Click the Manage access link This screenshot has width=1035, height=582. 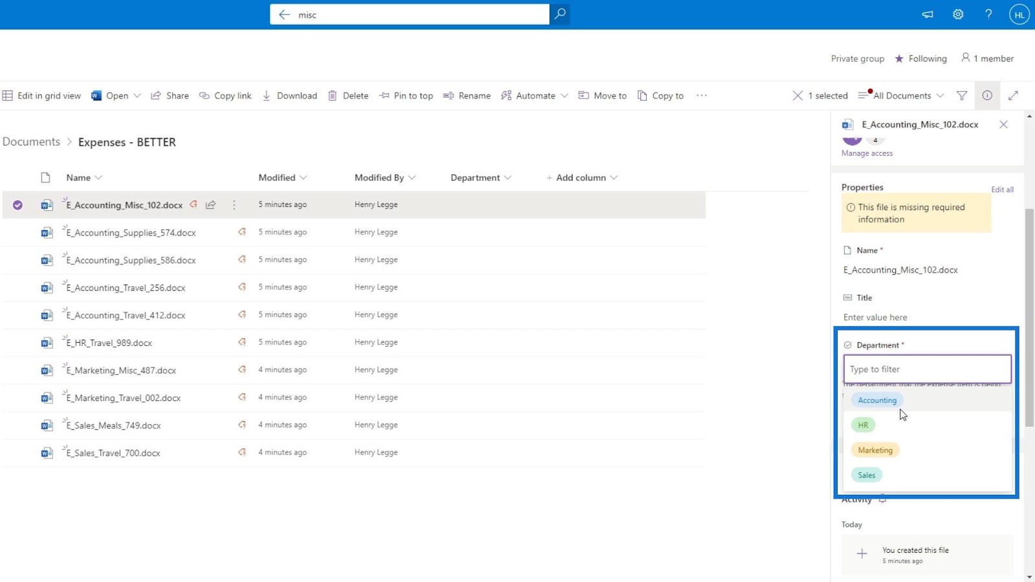[867, 153]
